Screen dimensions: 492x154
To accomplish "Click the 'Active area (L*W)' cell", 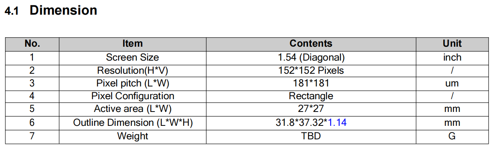I will pos(133,109).
